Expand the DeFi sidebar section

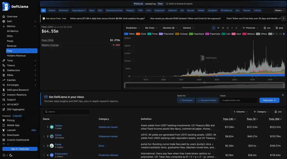pyautogui.click(x=35, y=21)
